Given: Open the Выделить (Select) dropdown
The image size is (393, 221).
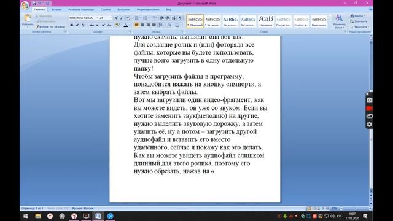Looking at the screenshot, I should tap(359, 27).
